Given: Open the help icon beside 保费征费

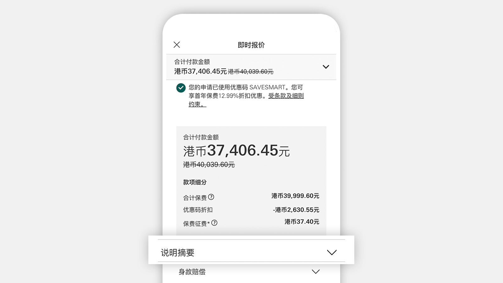Looking at the screenshot, I should click(214, 223).
